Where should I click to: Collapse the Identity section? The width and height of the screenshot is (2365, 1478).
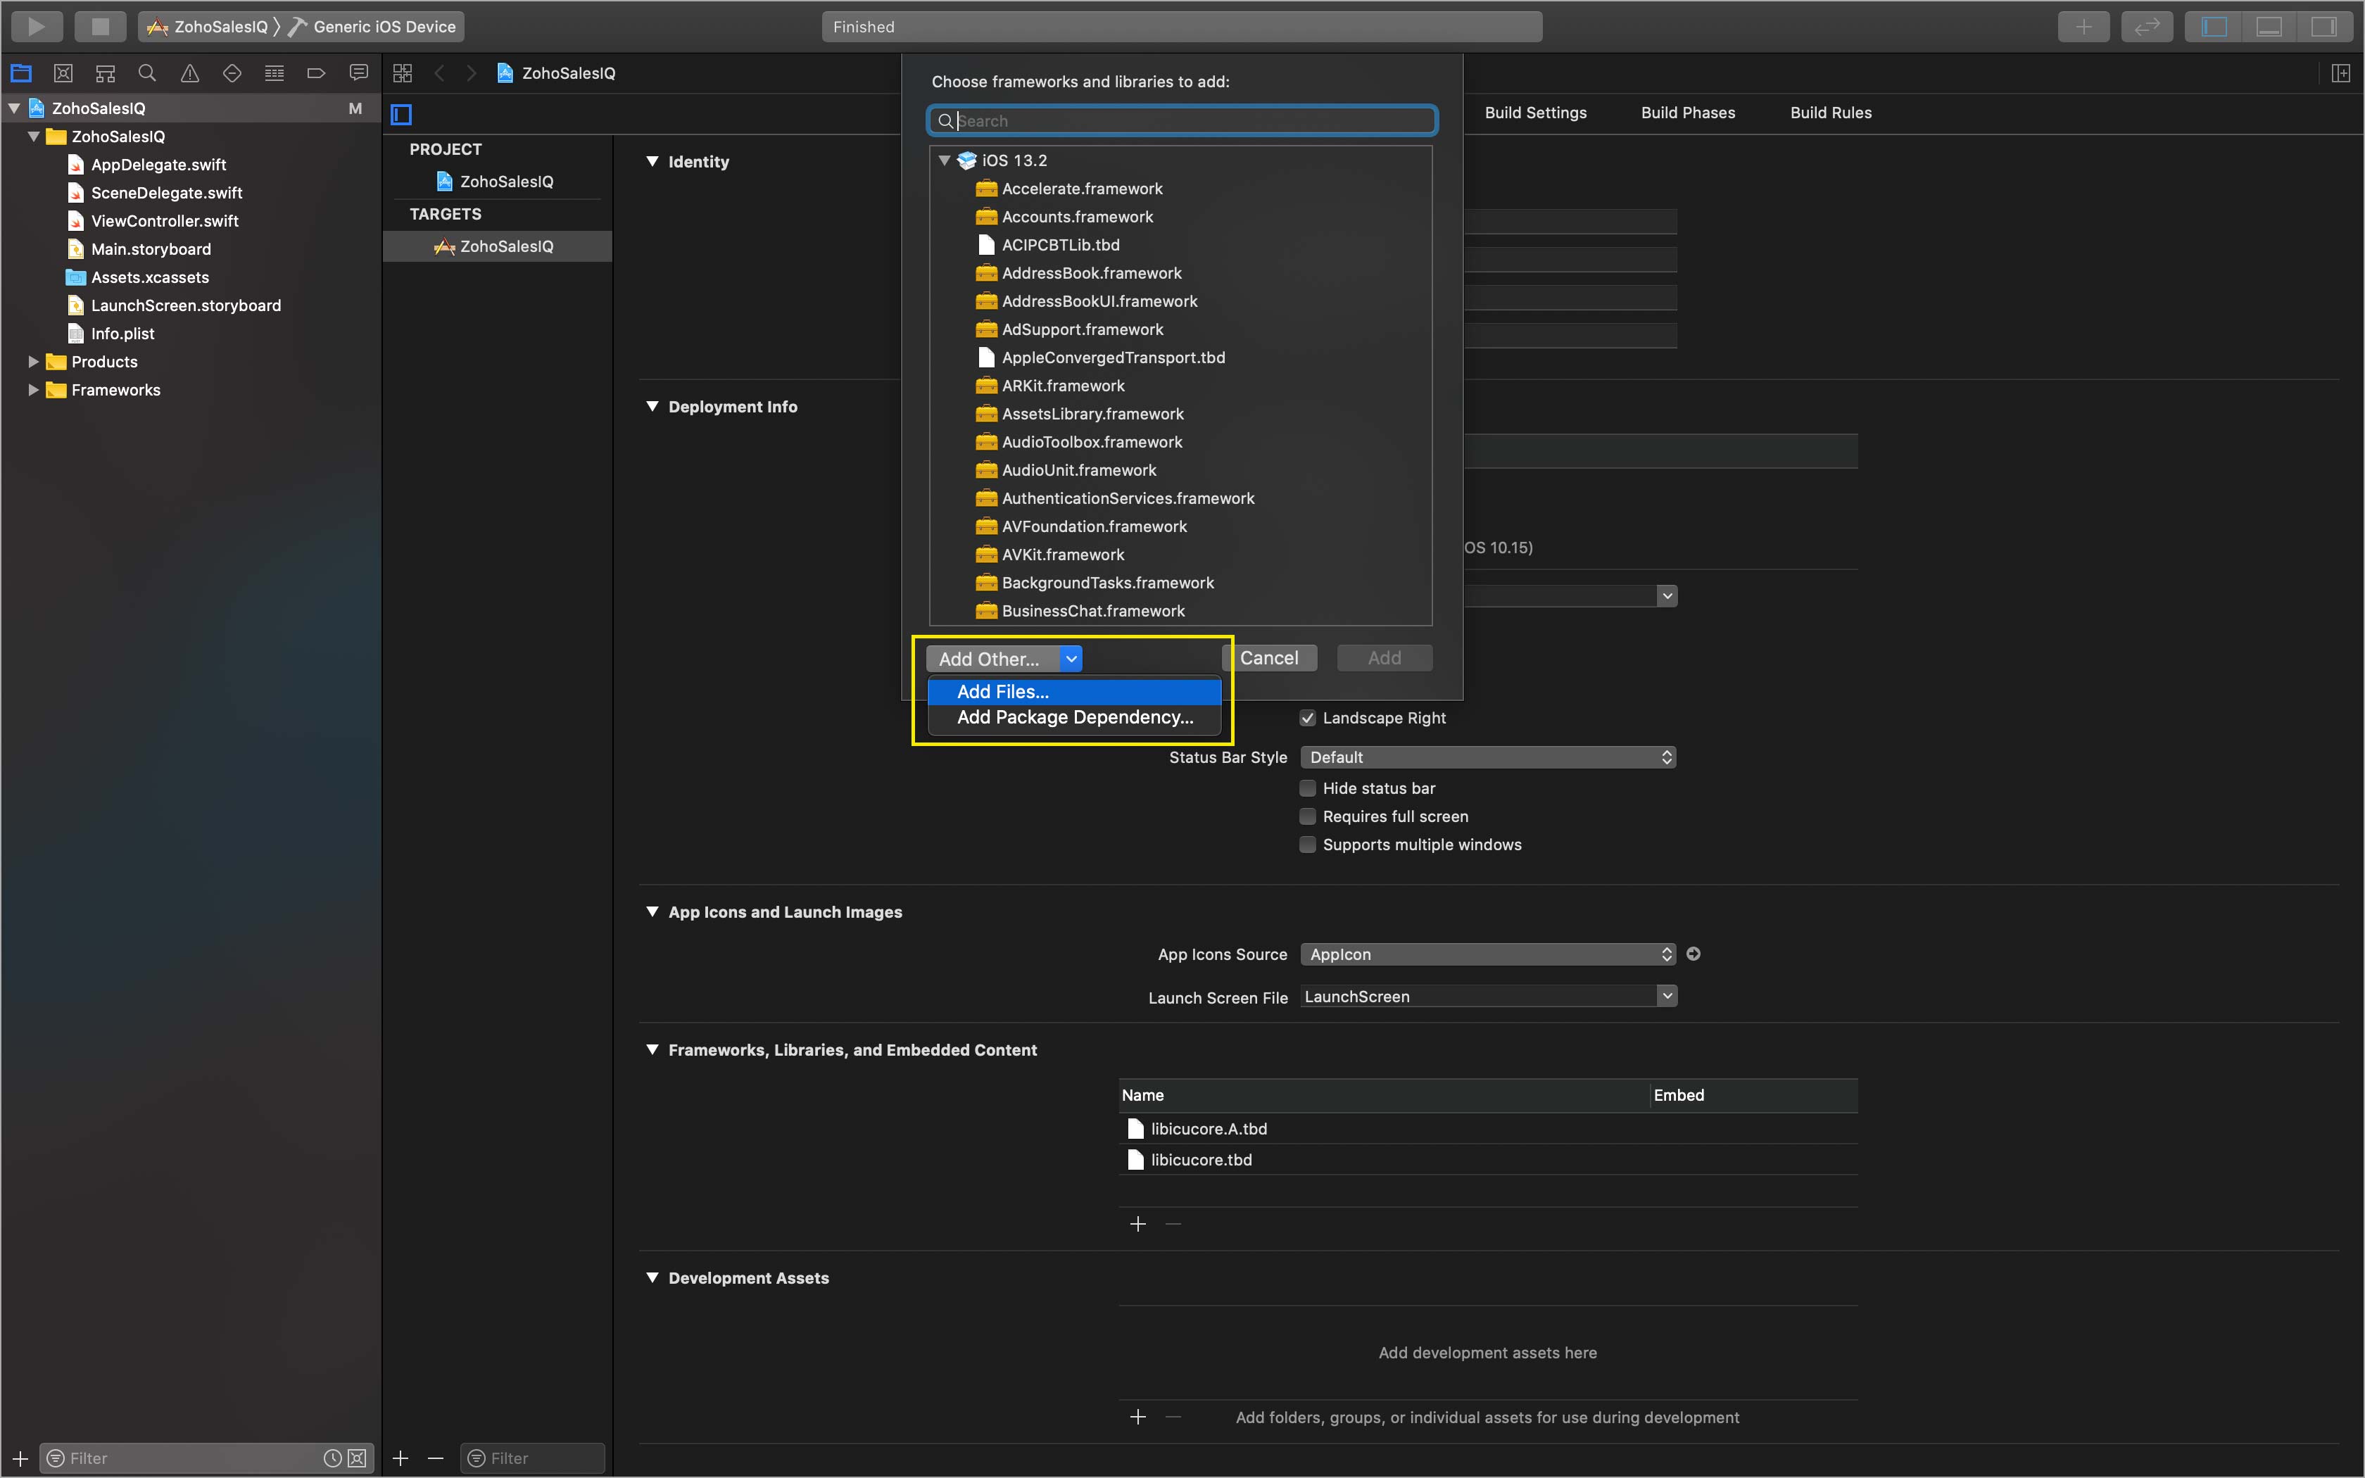[x=652, y=161]
